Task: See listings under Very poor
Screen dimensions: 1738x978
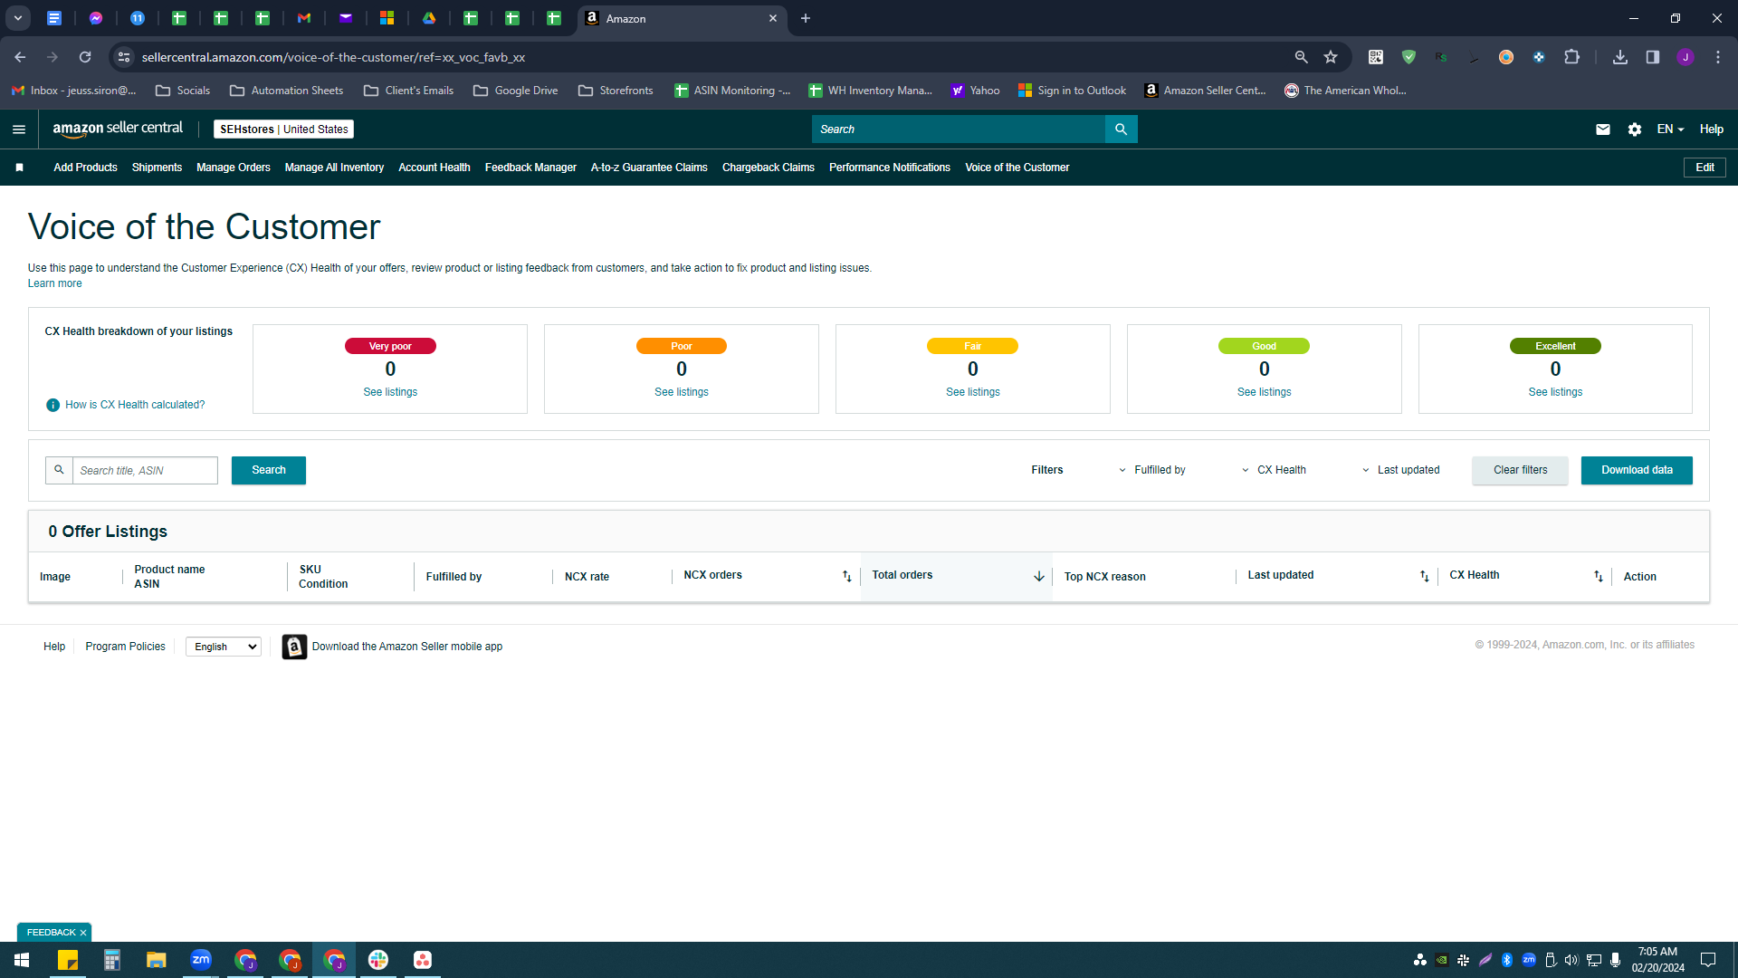Action: 390,392
